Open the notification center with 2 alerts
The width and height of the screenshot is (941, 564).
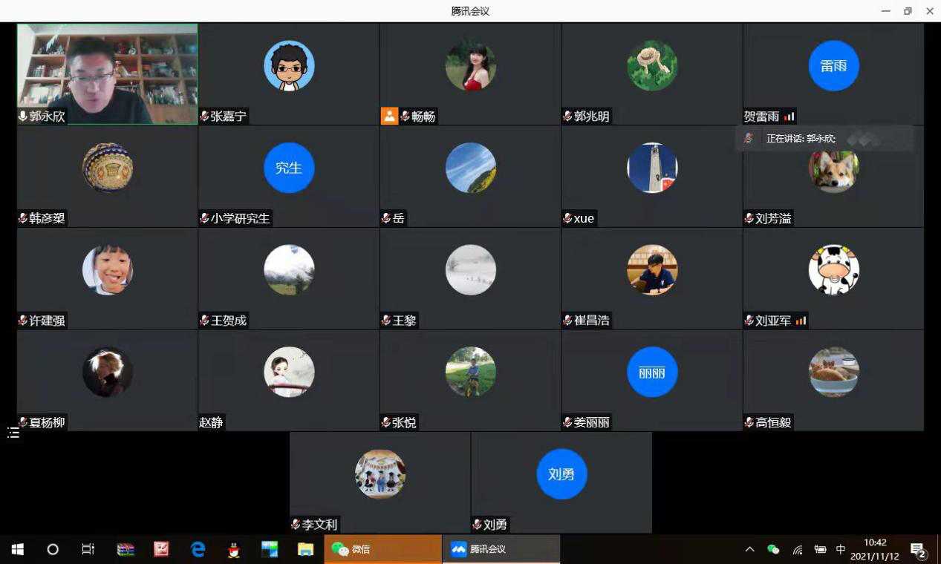coord(919,550)
